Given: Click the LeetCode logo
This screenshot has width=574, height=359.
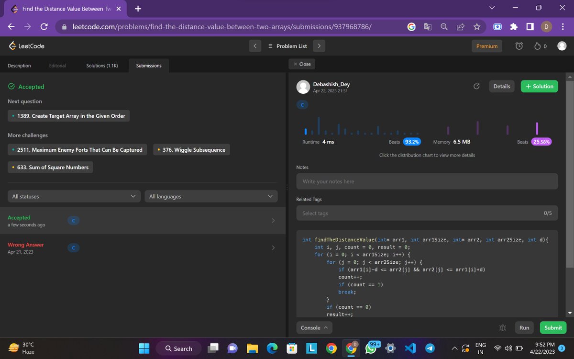Looking at the screenshot, I should click(x=26, y=46).
